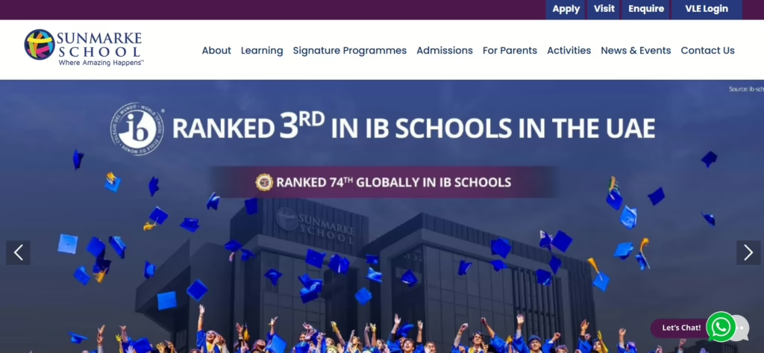This screenshot has width=764, height=353.
Task: Open the Admissions menu item
Action: 445,51
